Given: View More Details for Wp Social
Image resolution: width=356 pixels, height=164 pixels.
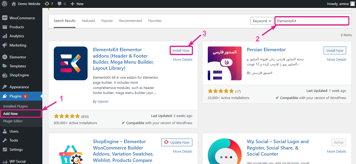Looking at the screenshot, I should click(336, 151).
